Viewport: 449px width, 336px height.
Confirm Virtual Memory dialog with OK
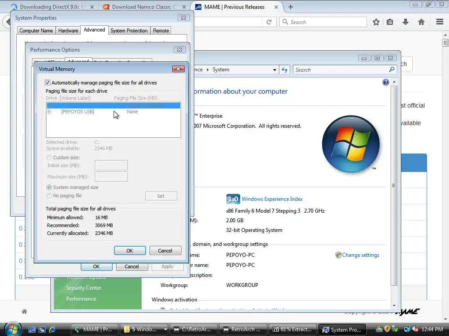tap(130, 251)
